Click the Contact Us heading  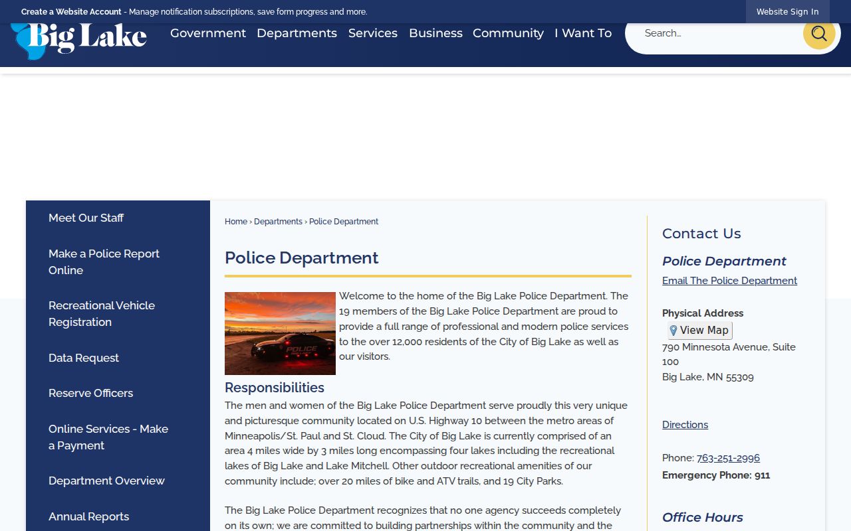pyautogui.click(x=701, y=234)
